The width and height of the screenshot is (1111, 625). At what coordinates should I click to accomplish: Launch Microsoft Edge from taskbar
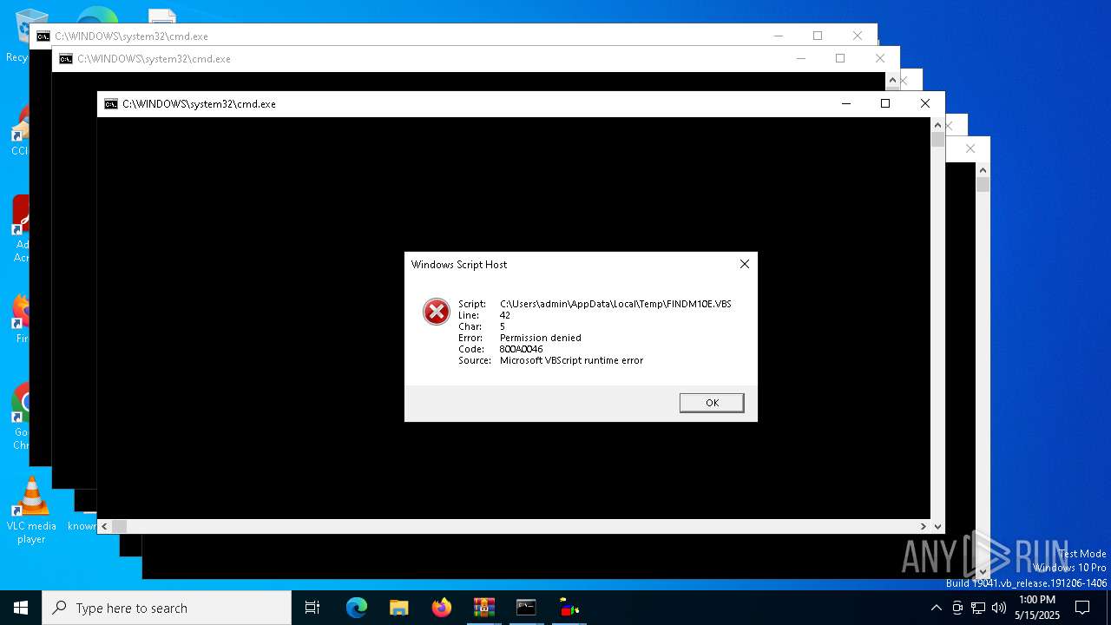pyautogui.click(x=357, y=608)
